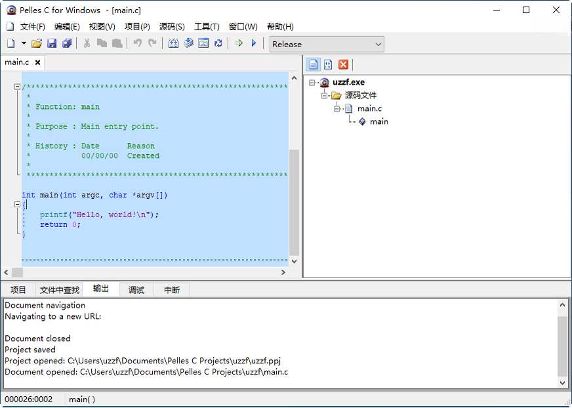This screenshot has width=572, height=408.
Task: Click the Rebuild refresh arrows icon
Action: [218, 43]
